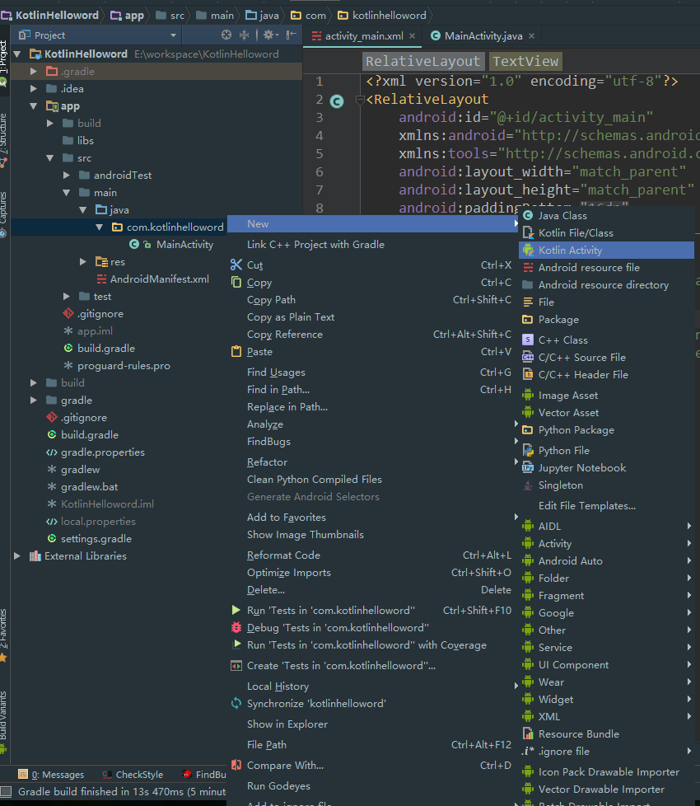The height and width of the screenshot is (806, 700).
Task: Expand the Activity submenu arrow
Action: 688,543
